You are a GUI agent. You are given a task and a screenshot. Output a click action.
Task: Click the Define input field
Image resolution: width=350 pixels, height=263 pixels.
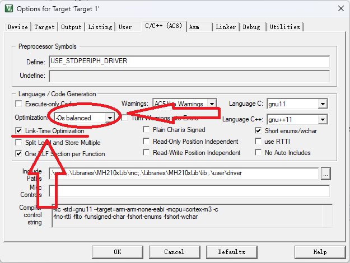(x=189, y=62)
